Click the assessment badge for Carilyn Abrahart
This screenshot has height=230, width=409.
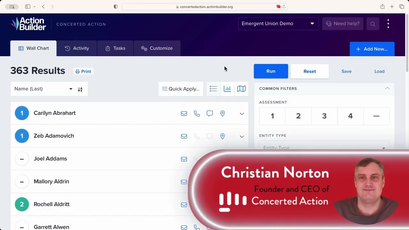coord(22,113)
